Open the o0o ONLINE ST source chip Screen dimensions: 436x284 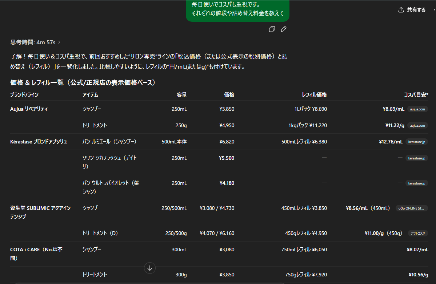point(411,208)
